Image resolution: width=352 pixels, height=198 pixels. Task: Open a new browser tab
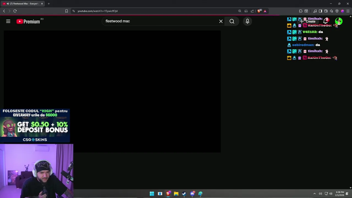click(x=49, y=4)
